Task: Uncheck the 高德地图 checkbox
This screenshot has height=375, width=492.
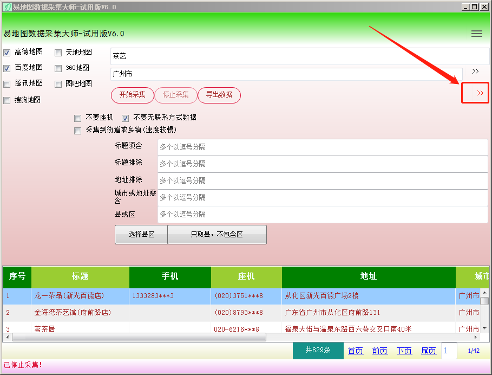Action: point(7,53)
